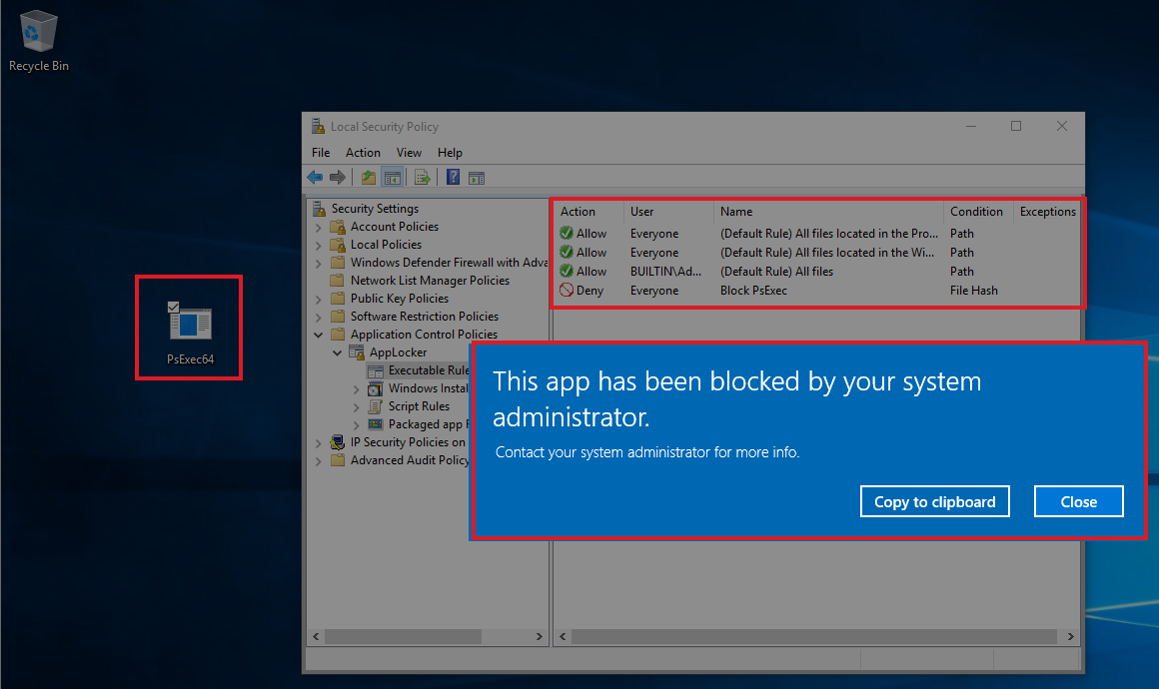Select the 'Block PsExec' rule name

coord(753,291)
